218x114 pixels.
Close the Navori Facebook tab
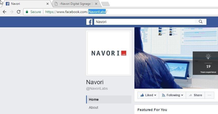click(48, 4)
